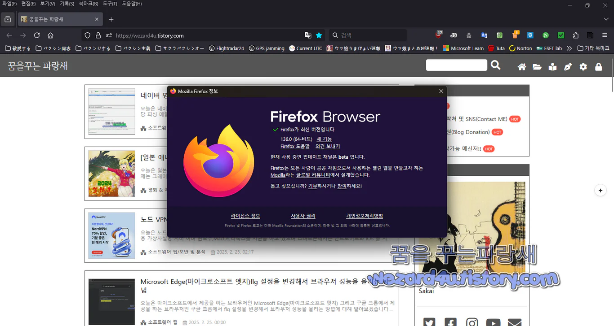Open the NoScript extension icon

pos(545,35)
